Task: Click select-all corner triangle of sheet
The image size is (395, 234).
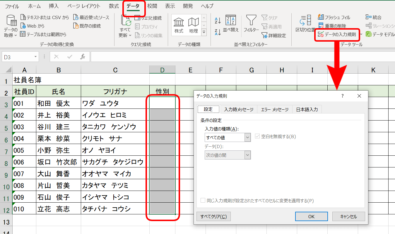Action: [8, 70]
